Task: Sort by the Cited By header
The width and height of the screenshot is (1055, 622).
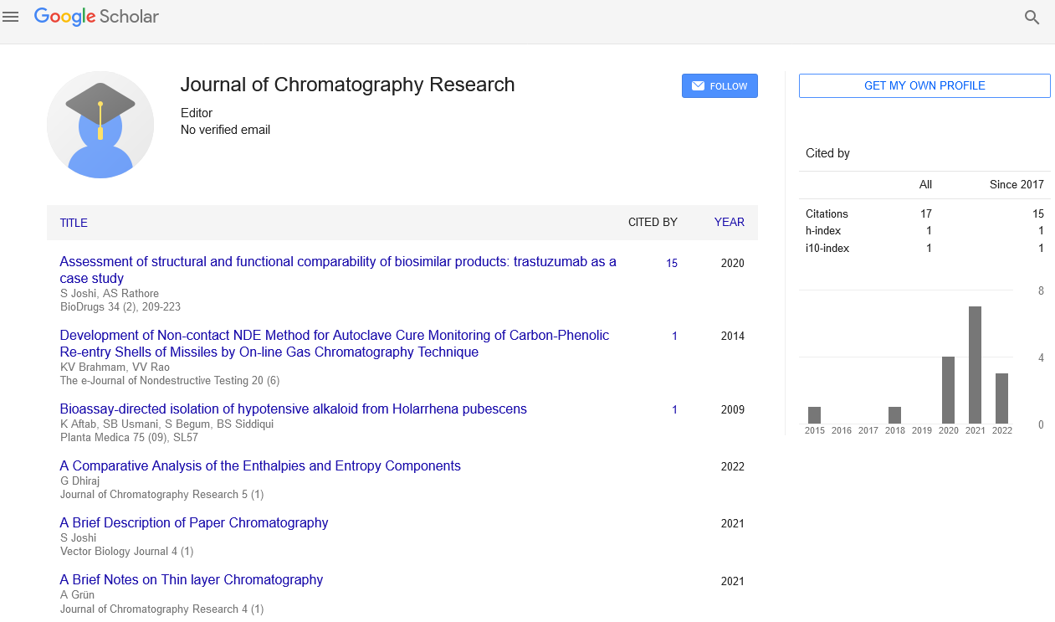Action: point(653,223)
